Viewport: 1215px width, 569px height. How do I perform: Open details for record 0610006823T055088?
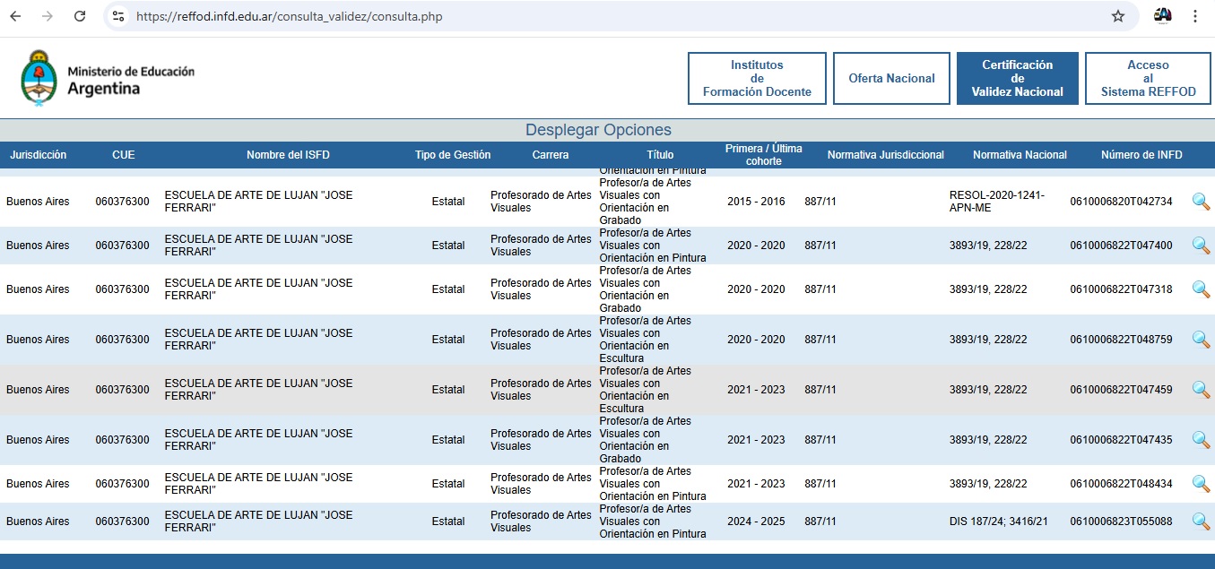[1201, 522]
